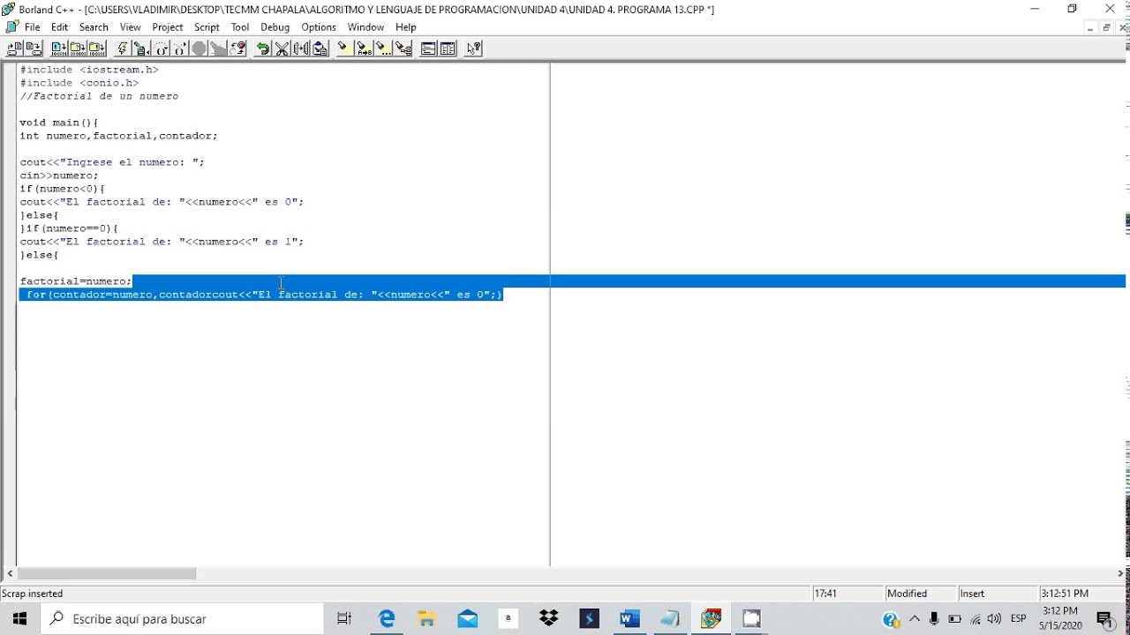Click the red-dot breakpoint toolbar icon
Image resolution: width=1130 pixels, height=635 pixels.
(237, 49)
